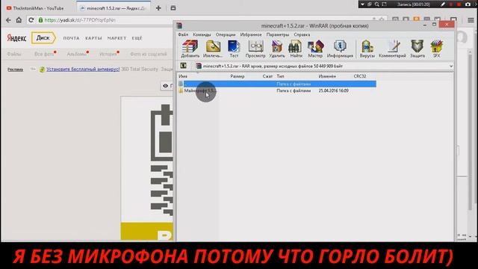Open the ПОЧТА link

point(72,38)
